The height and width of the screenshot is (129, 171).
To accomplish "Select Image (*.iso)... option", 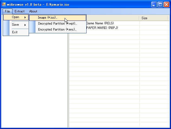I will coord(58,18).
